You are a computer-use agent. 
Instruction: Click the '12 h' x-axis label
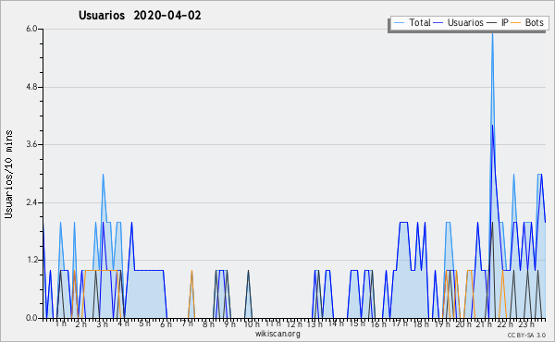(x=294, y=324)
